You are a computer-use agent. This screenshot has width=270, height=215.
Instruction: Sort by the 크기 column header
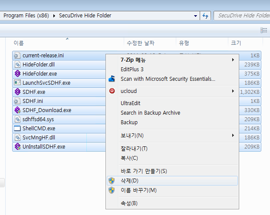click(236, 43)
